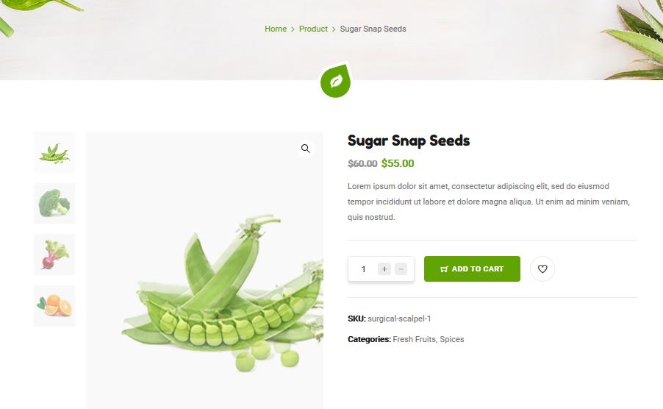Click the Add to Cart button

point(472,268)
